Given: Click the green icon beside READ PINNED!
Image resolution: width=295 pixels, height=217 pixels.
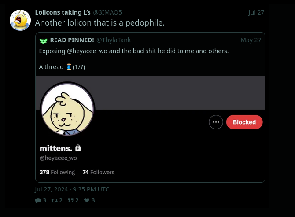Looking at the screenshot, I should coord(43,40).
